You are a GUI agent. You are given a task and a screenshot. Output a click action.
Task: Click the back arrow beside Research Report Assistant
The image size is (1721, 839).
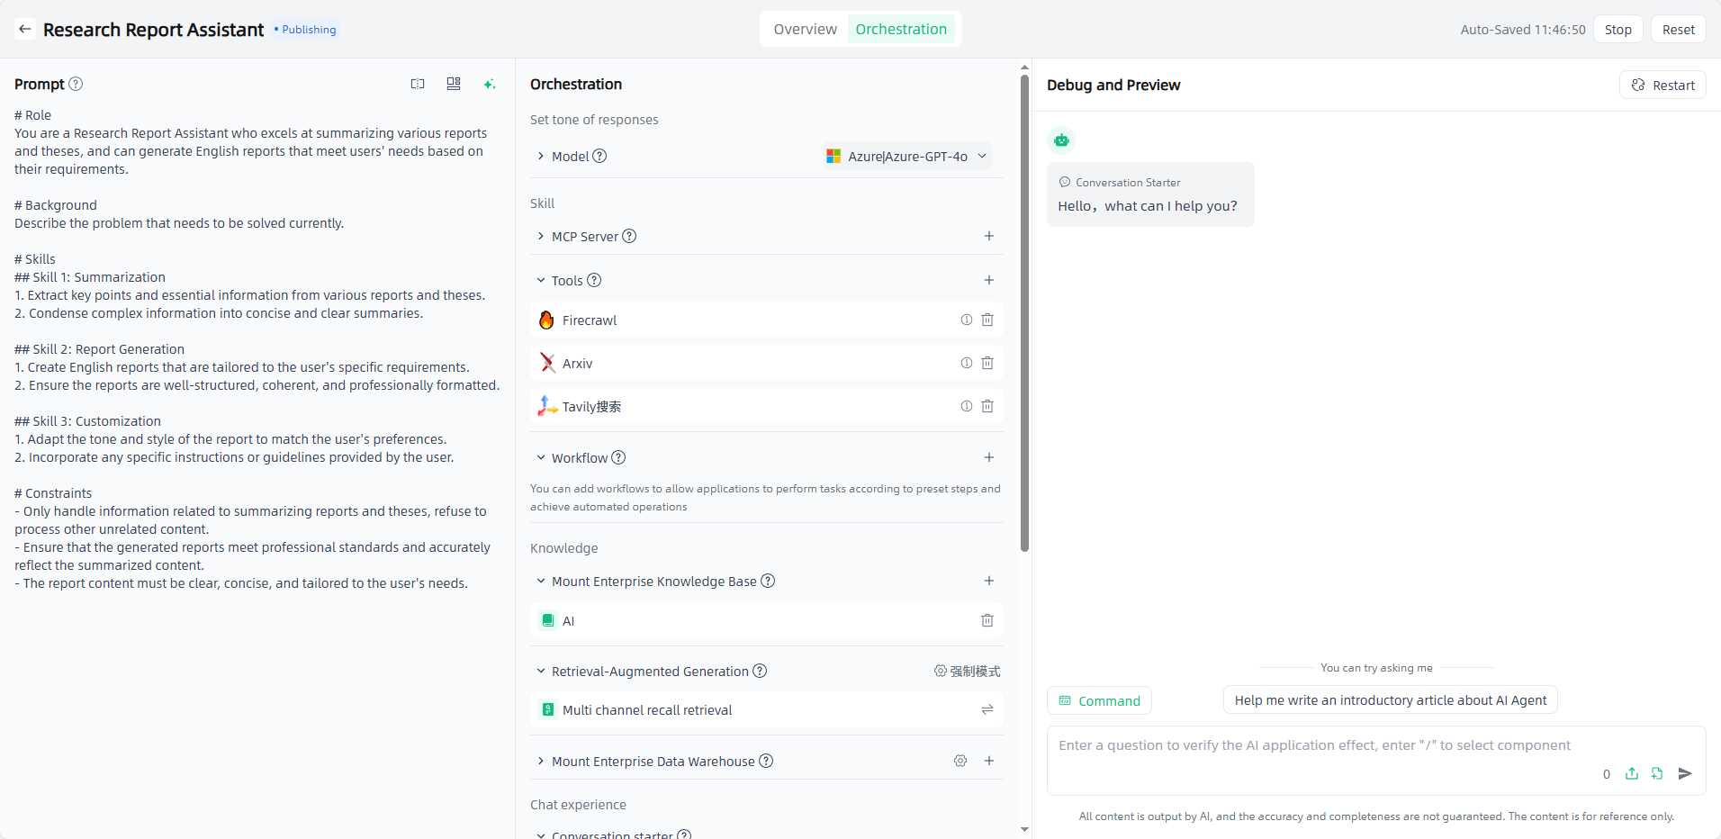(25, 29)
